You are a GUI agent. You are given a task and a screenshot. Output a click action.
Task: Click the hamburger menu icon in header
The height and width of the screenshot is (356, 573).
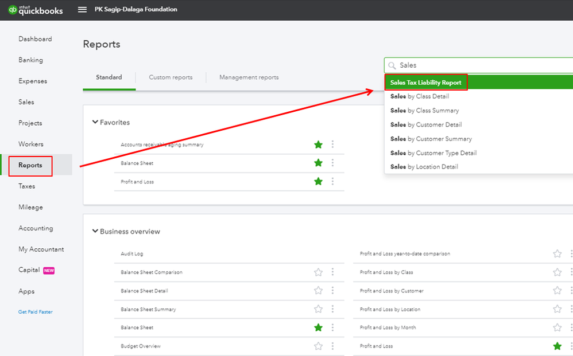click(x=83, y=10)
